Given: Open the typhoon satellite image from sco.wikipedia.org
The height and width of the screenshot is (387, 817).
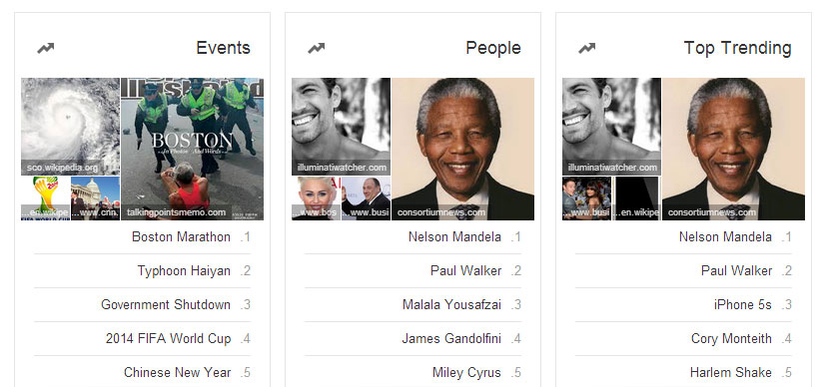Looking at the screenshot, I should point(70,127).
